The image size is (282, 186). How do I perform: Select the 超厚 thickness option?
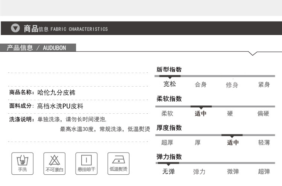click(x=167, y=142)
